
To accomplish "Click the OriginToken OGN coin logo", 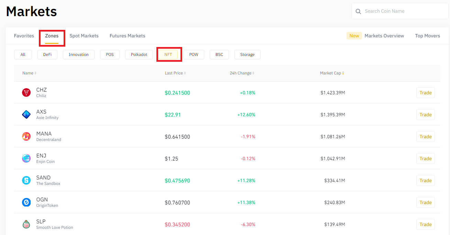I will 26,202.
